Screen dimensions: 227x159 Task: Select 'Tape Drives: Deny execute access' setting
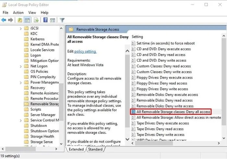(163, 123)
